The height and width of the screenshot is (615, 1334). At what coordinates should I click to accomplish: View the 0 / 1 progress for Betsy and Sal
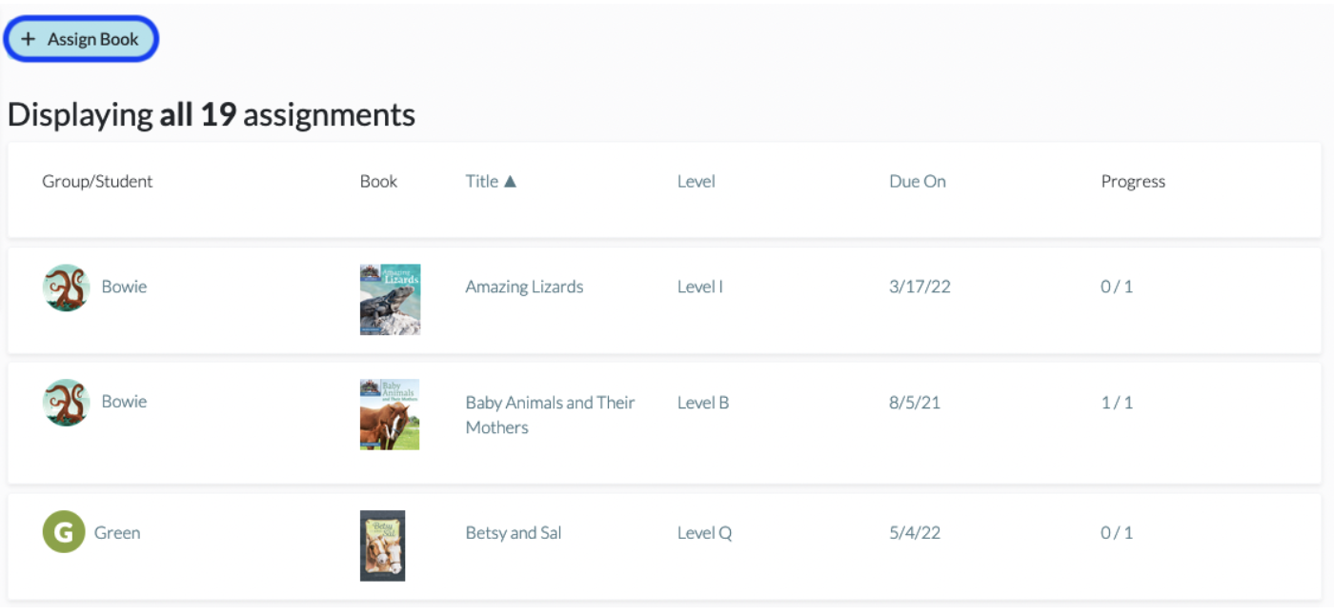pyautogui.click(x=1117, y=533)
